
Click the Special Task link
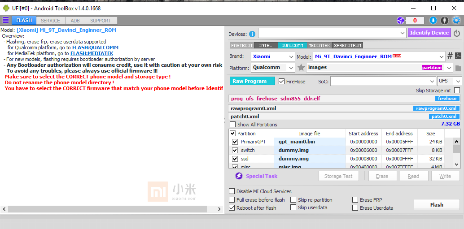262,176
